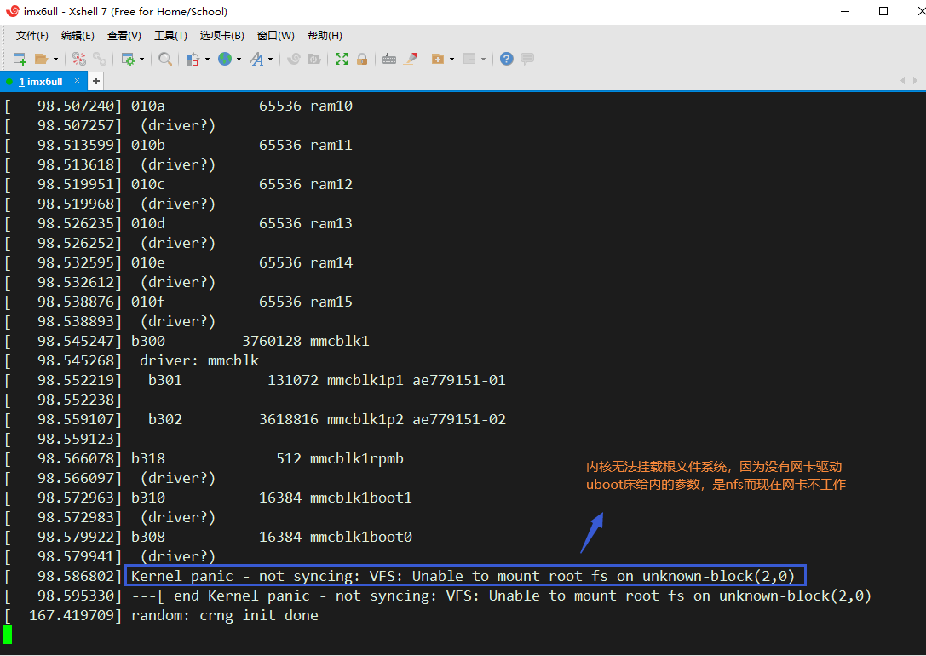Open the find magnifier tool

pos(165,59)
